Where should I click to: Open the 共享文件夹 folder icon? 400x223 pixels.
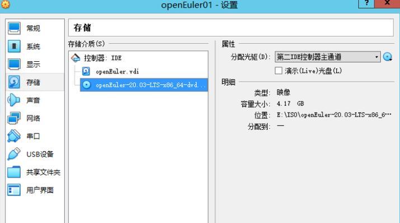click(x=14, y=172)
